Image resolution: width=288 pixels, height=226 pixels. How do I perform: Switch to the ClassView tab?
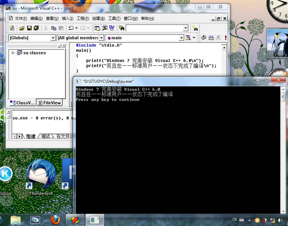22,103
